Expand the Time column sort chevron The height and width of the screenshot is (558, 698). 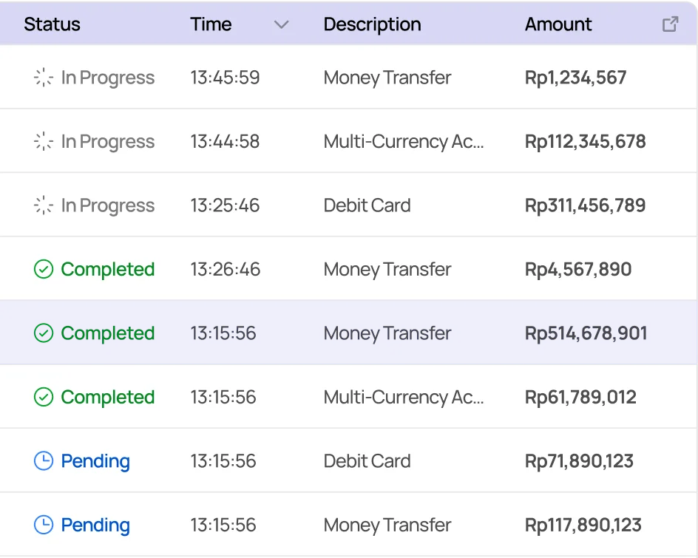click(281, 24)
